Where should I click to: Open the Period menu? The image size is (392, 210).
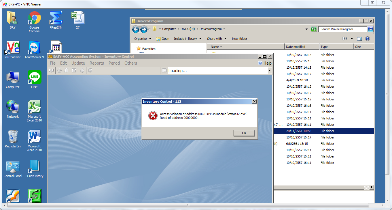pos(114,63)
